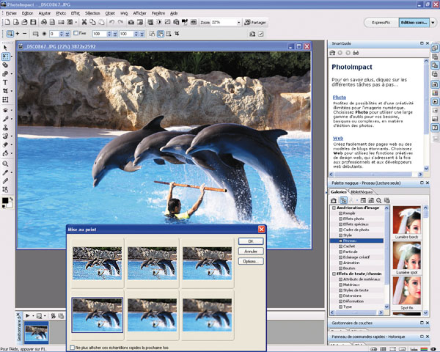Click the Options... button in dialog

pyautogui.click(x=250, y=261)
